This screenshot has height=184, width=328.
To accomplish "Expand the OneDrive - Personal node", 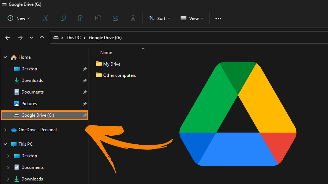I will [5, 130].
